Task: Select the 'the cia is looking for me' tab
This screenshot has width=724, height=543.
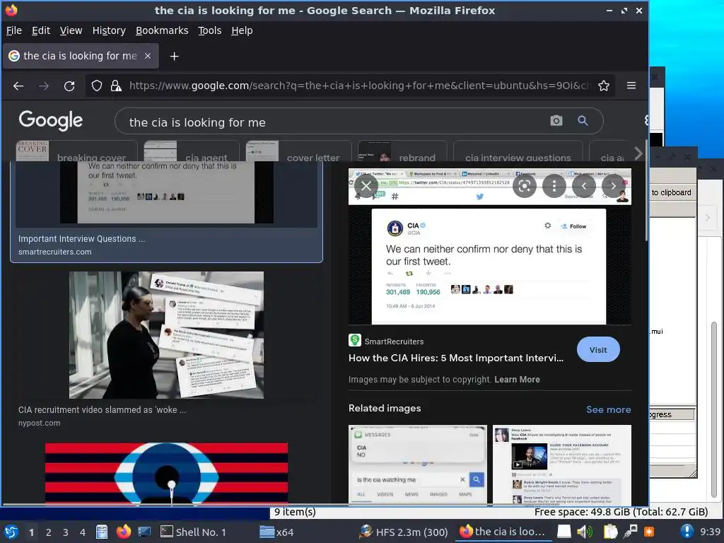Action: tap(81, 56)
